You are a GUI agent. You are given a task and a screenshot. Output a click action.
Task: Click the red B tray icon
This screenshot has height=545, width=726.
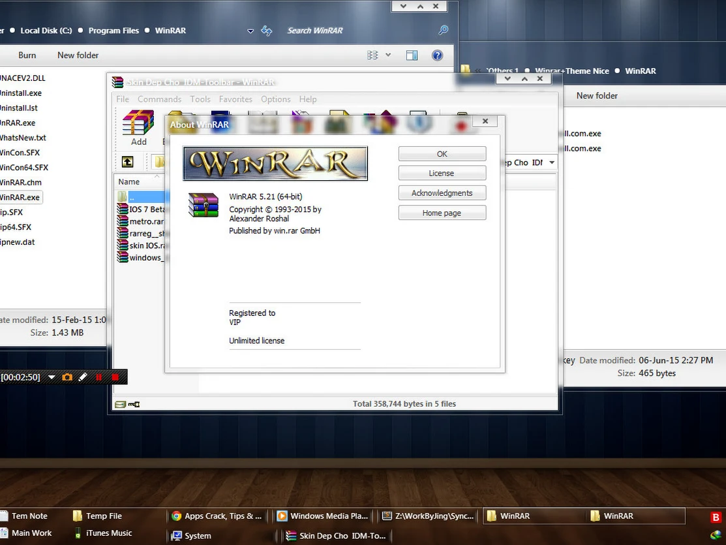click(716, 517)
